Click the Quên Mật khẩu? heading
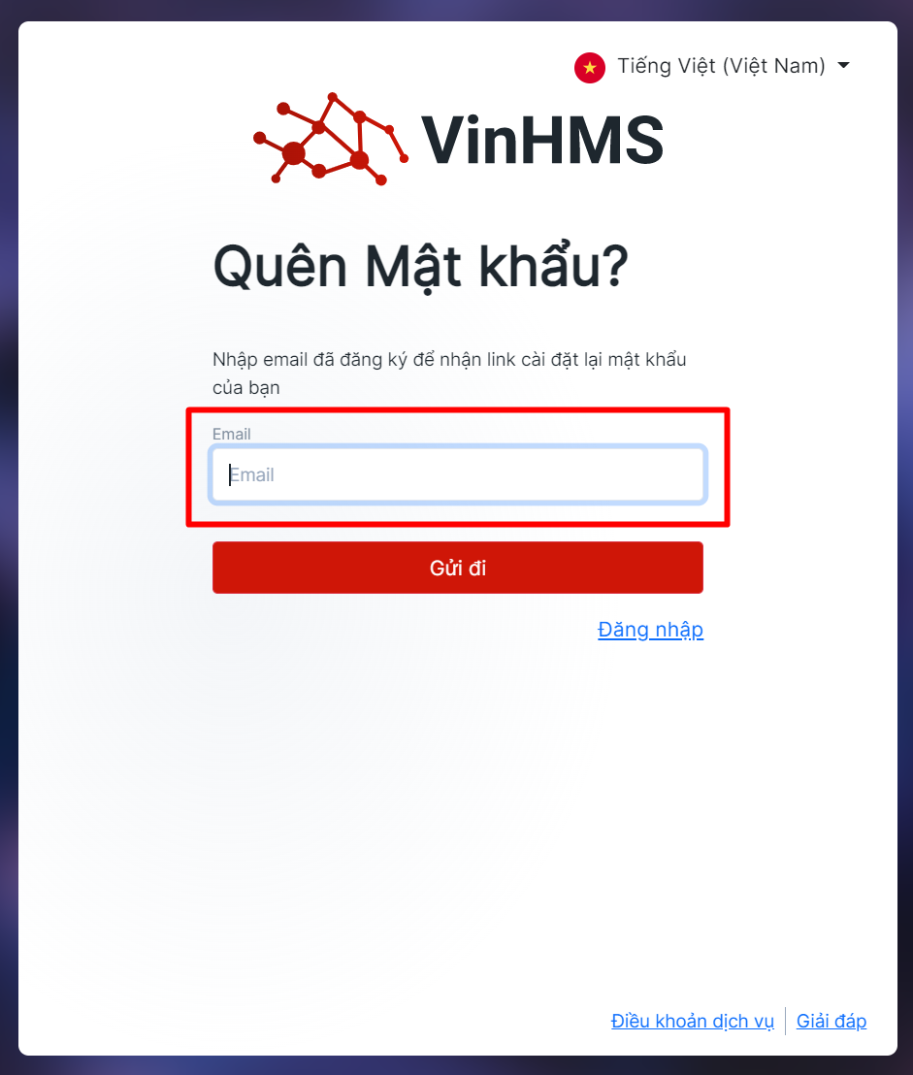This screenshot has height=1075, width=913. [421, 266]
